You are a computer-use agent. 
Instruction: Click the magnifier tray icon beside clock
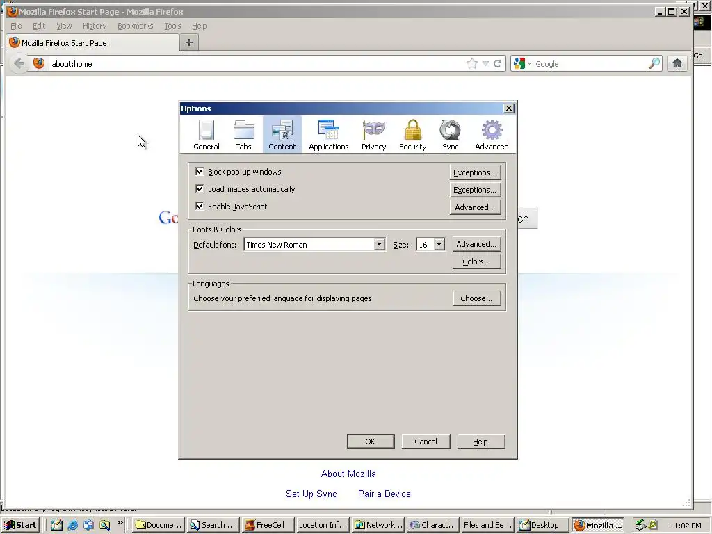653,525
